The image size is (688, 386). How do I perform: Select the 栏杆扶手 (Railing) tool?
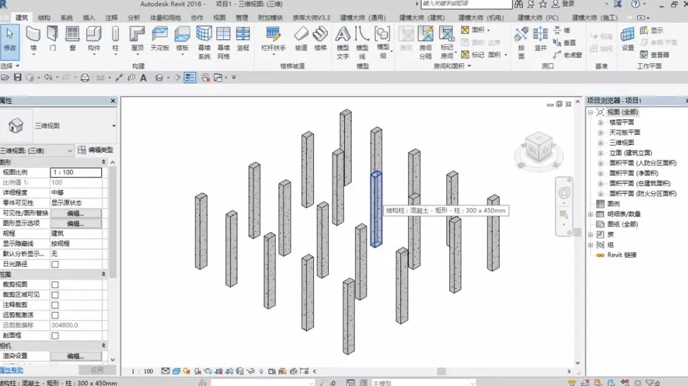(x=273, y=39)
